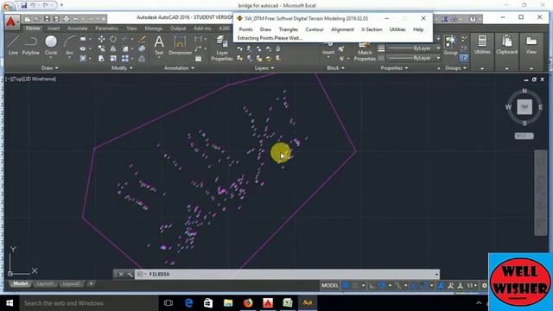
Task: Click the Mirror tool in Modify panel
Action: (x=113, y=48)
